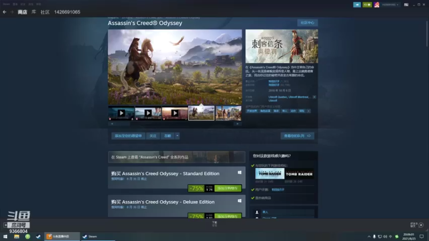Click the microphone tray icon

tap(374, 237)
